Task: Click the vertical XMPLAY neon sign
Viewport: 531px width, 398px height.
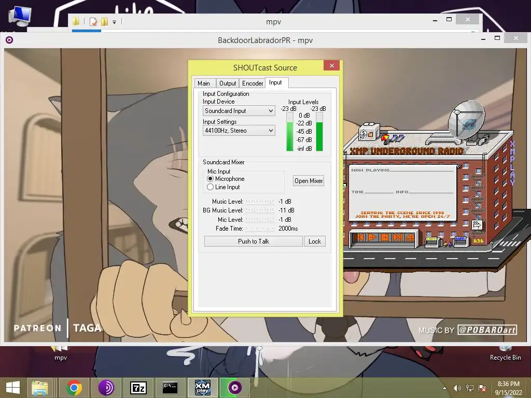Action: click(x=512, y=163)
